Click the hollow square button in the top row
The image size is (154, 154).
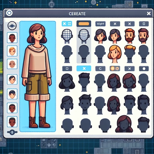tap(144, 24)
